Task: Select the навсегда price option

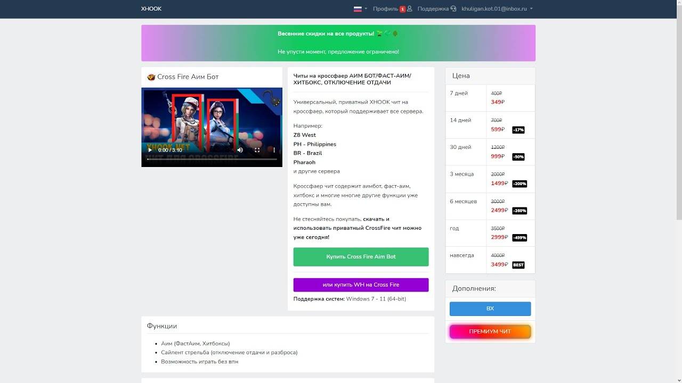Action: [x=490, y=260]
